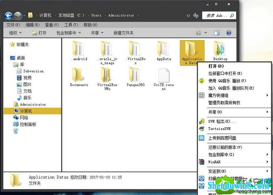Expand 魔方快捷组 submenu
Image resolution: width=273 pixels, height=195 pixels.
(x=234, y=95)
